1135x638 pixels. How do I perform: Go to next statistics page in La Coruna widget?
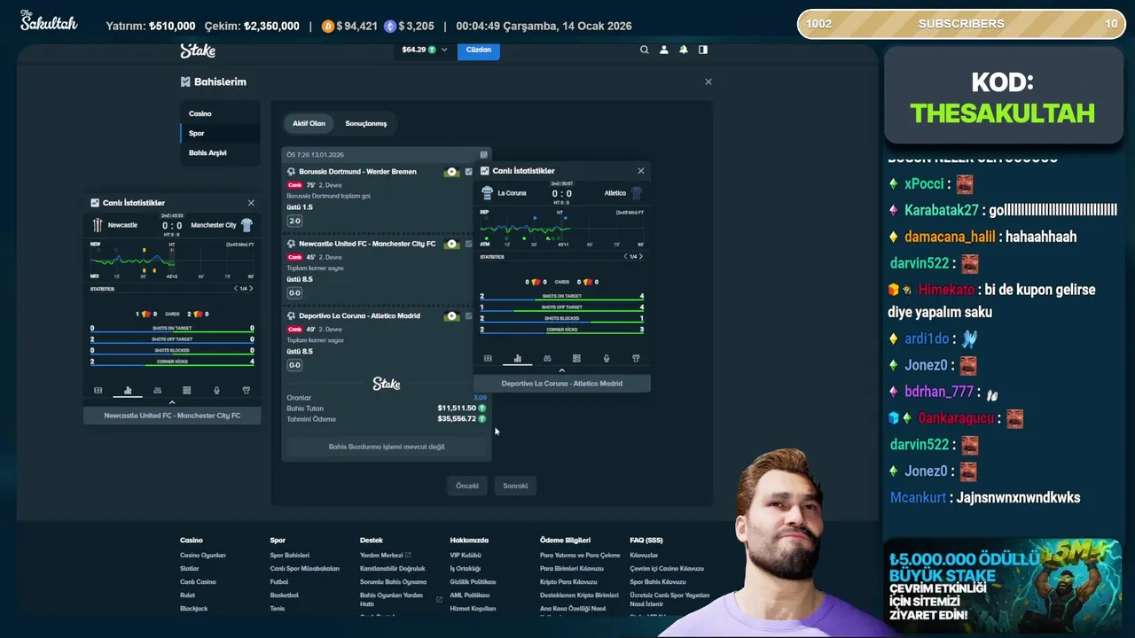pos(641,256)
